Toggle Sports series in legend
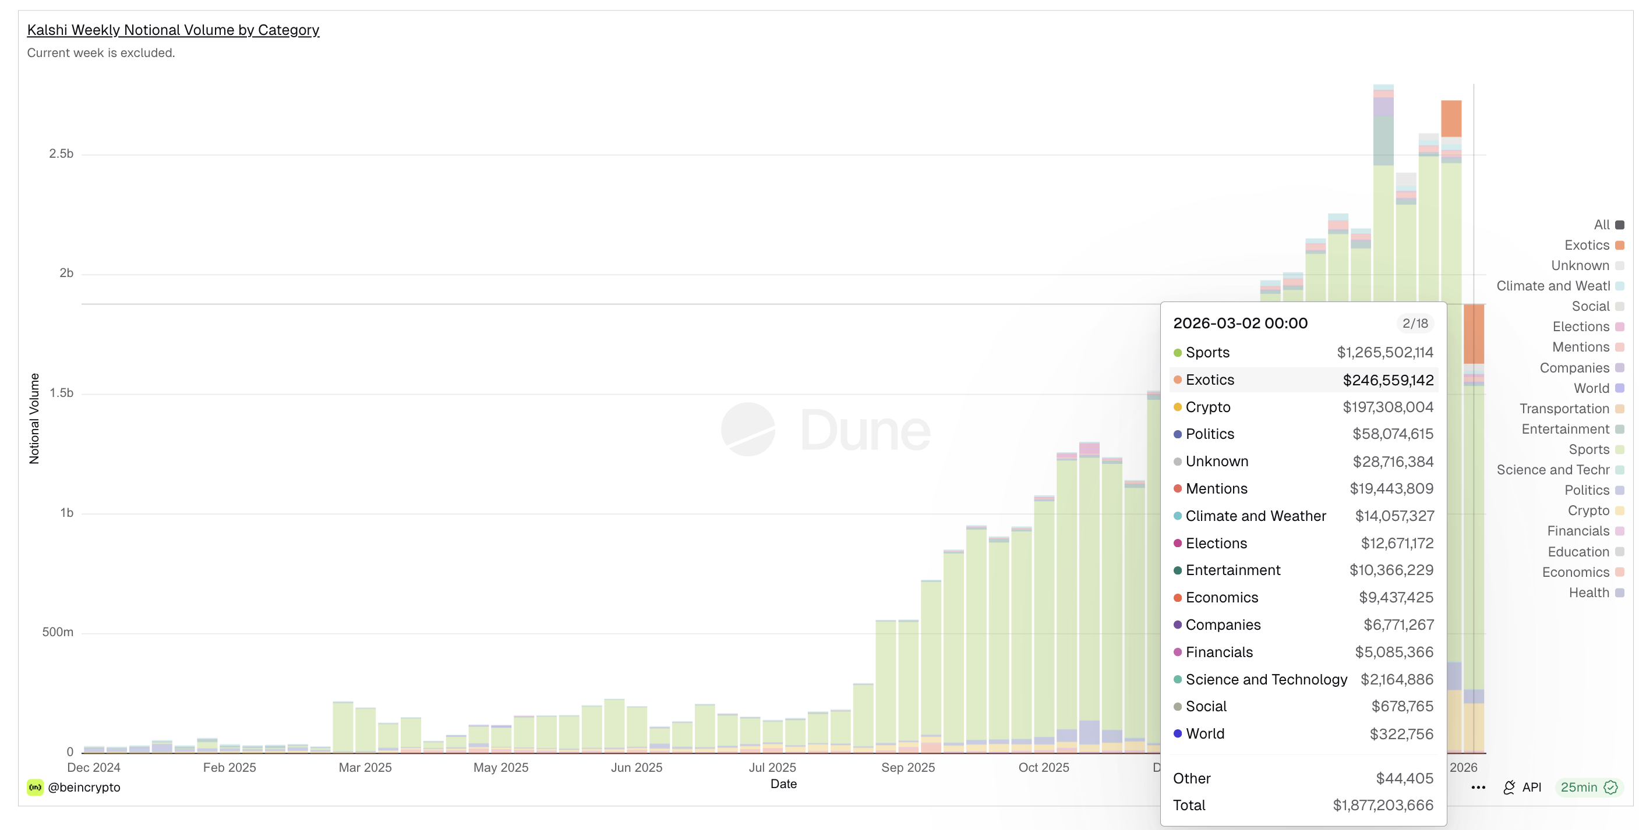This screenshot has height=830, width=1639. pyautogui.click(x=1589, y=449)
